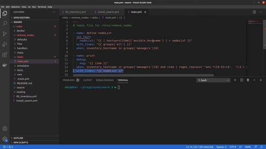Open 00_inventory.yml in the file tree
Screen dimensions: 266x149
pos(34,96)
